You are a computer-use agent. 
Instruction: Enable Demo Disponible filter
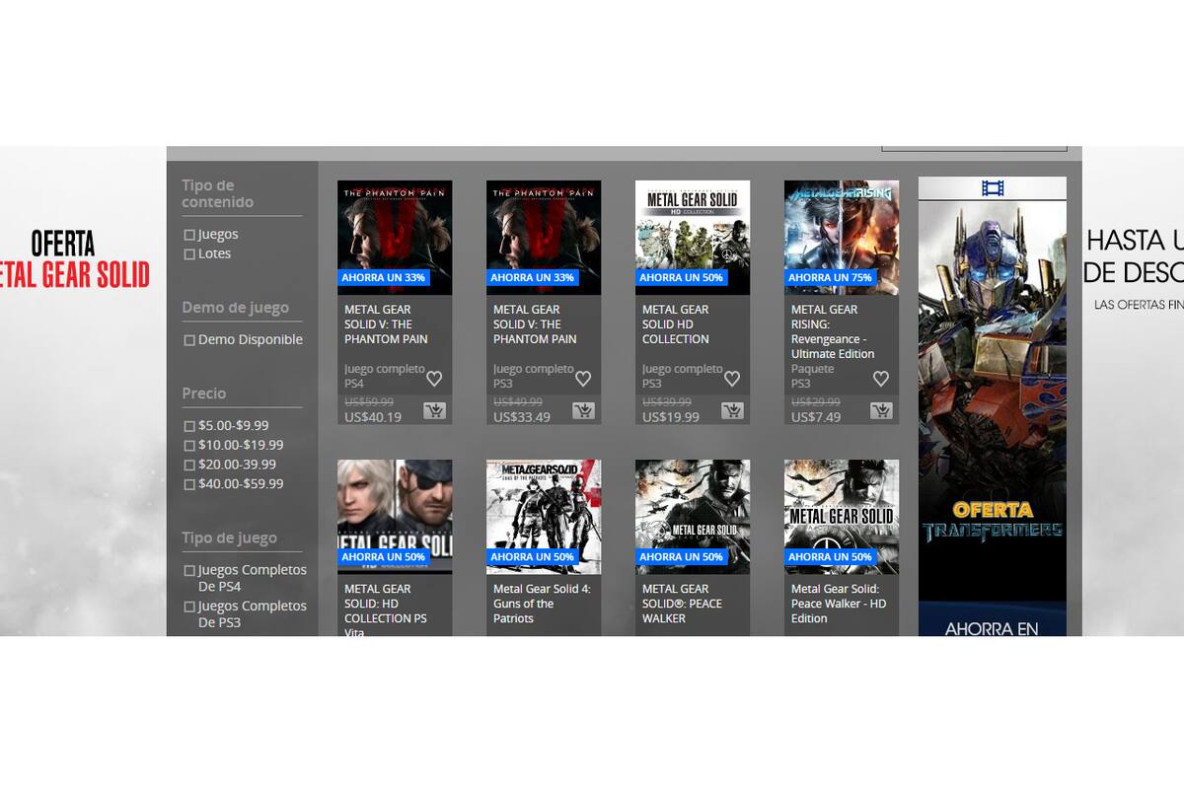coord(189,341)
